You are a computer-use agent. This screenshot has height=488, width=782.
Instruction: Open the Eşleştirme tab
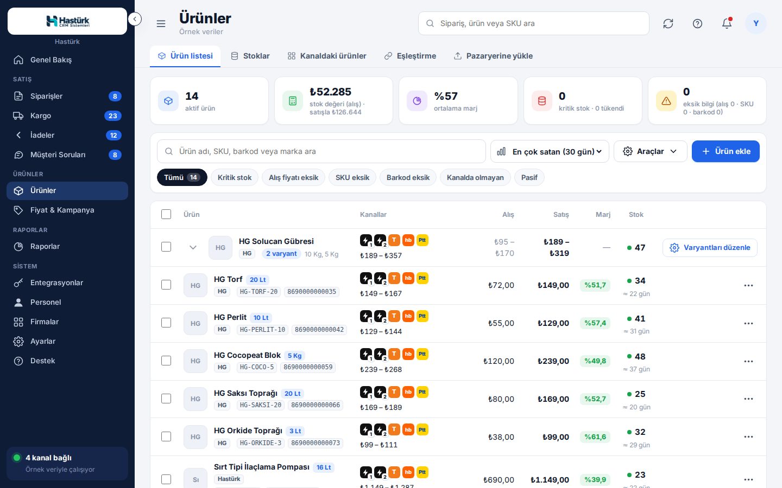click(x=410, y=56)
